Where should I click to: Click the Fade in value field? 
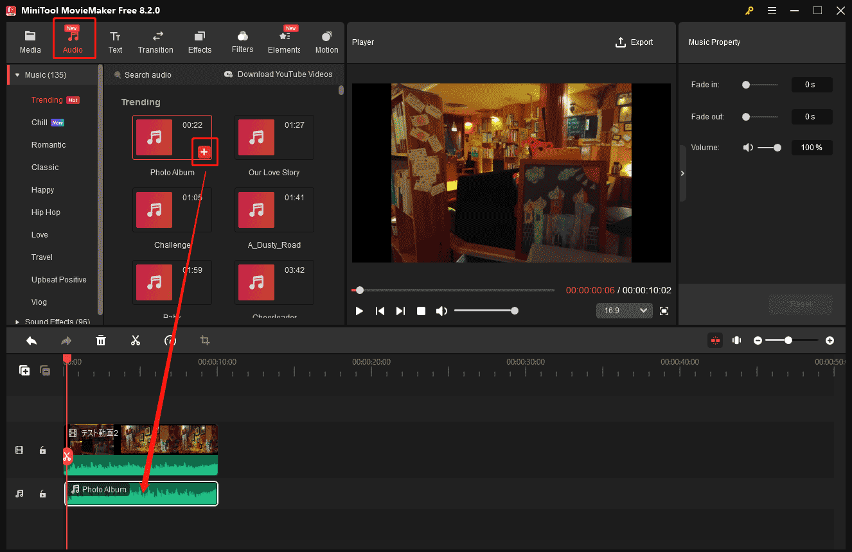(x=812, y=85)
